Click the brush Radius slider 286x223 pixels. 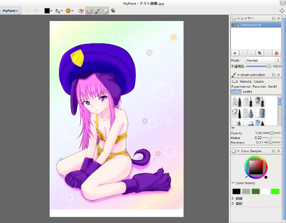[272, 138]
